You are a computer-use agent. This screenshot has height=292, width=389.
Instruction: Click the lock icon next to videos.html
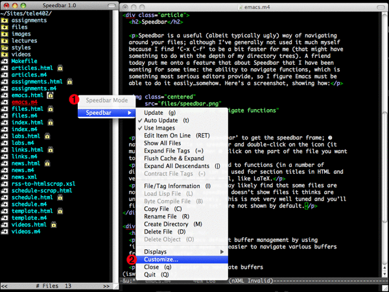click(54, 225)
